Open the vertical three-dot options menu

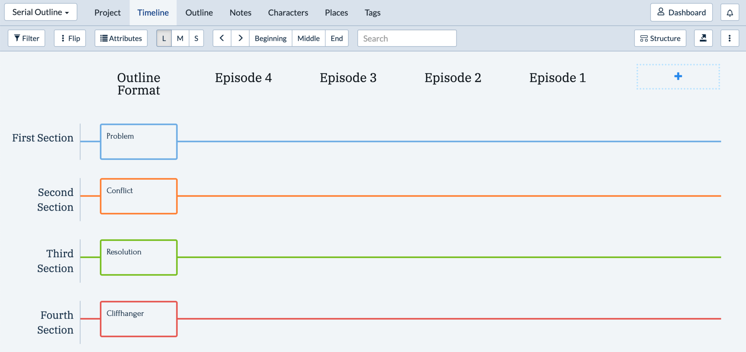(x=730, y=38)
